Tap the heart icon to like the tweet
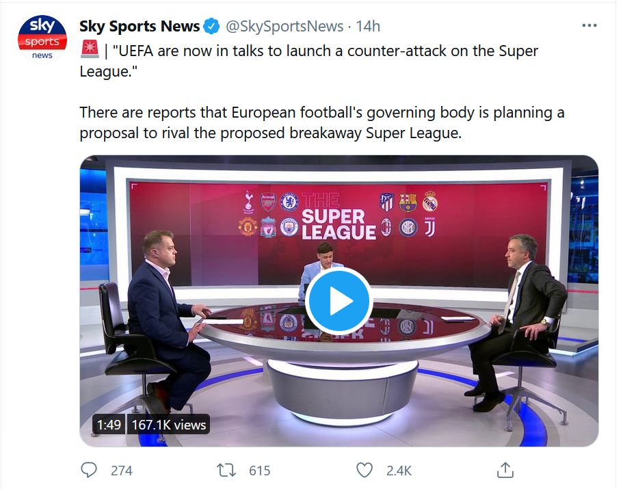623x489 pixels. click(365, 471)
